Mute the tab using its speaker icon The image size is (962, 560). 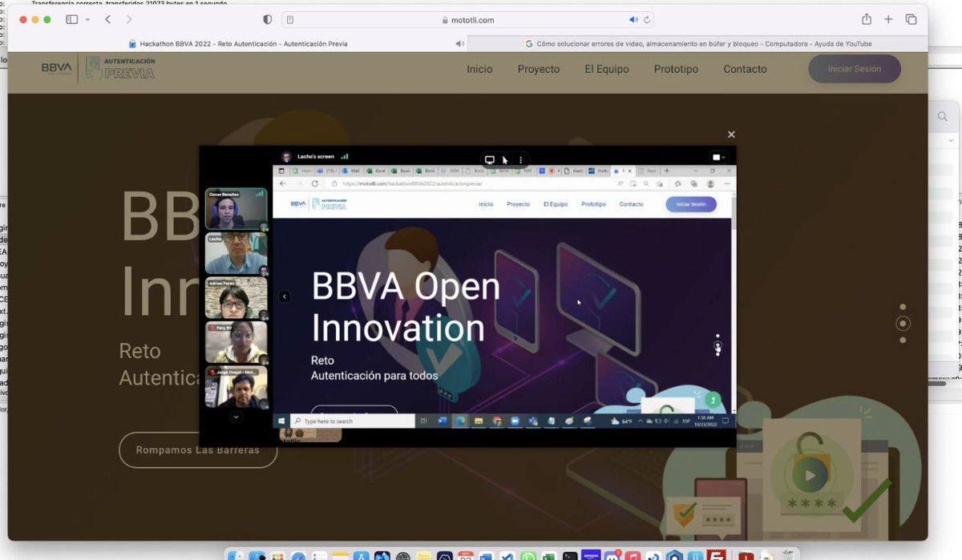click(460, 44)
